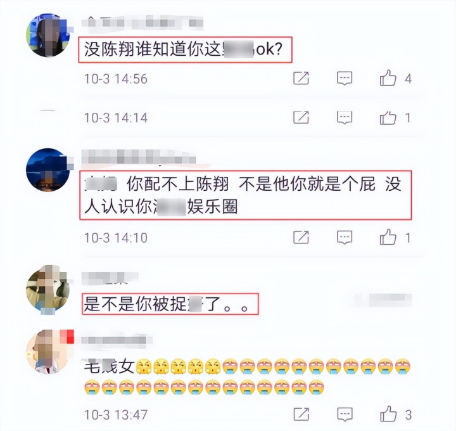Like the comment posted at 10-3 14:14
The image size is (456, 431).
pos(388,117)
